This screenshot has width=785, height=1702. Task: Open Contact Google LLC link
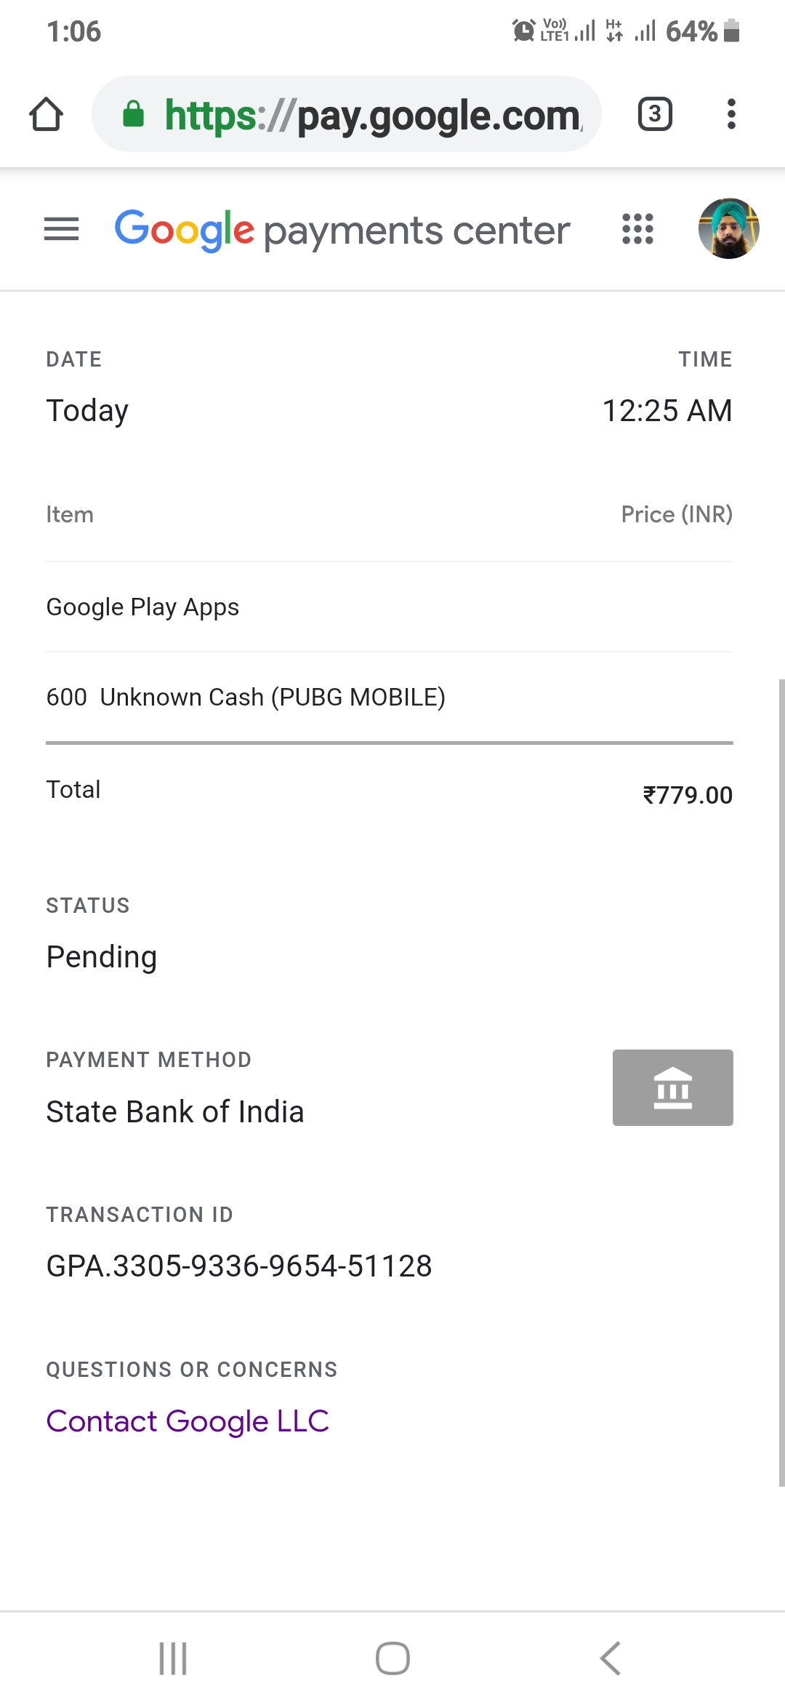[188, 1421]
